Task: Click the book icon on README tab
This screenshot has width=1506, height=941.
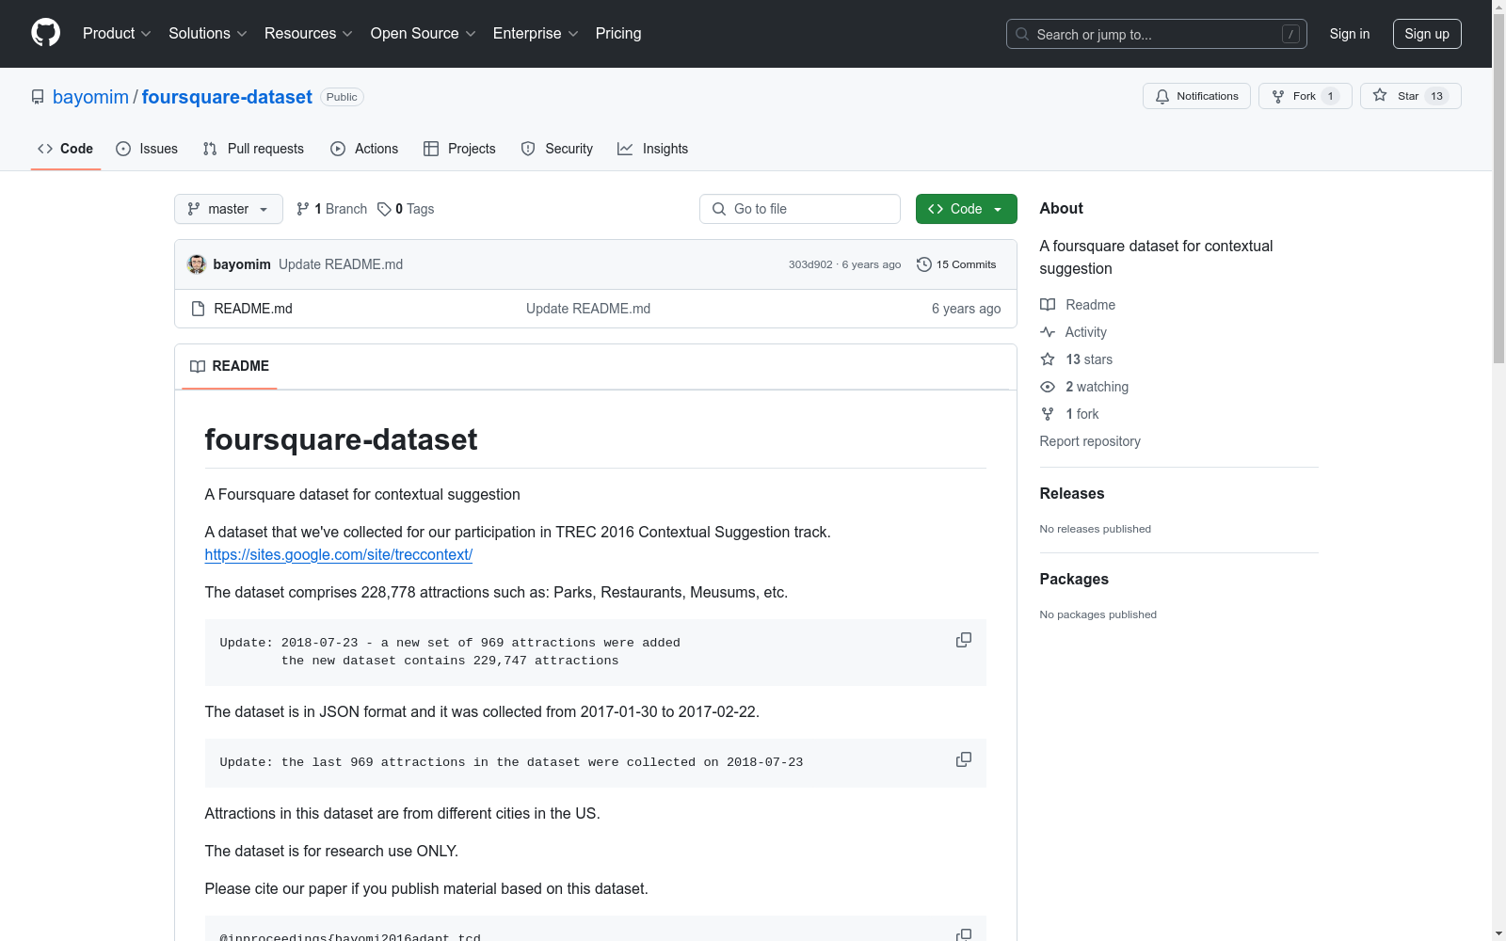Action: tap(198, 366)
